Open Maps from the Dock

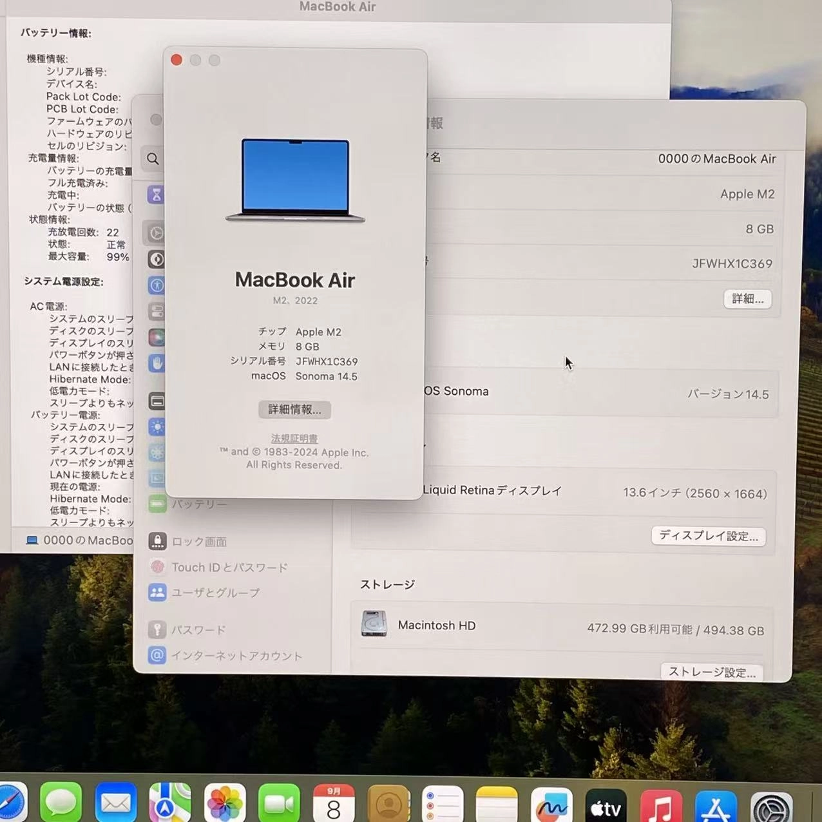[x=170, y=803]
